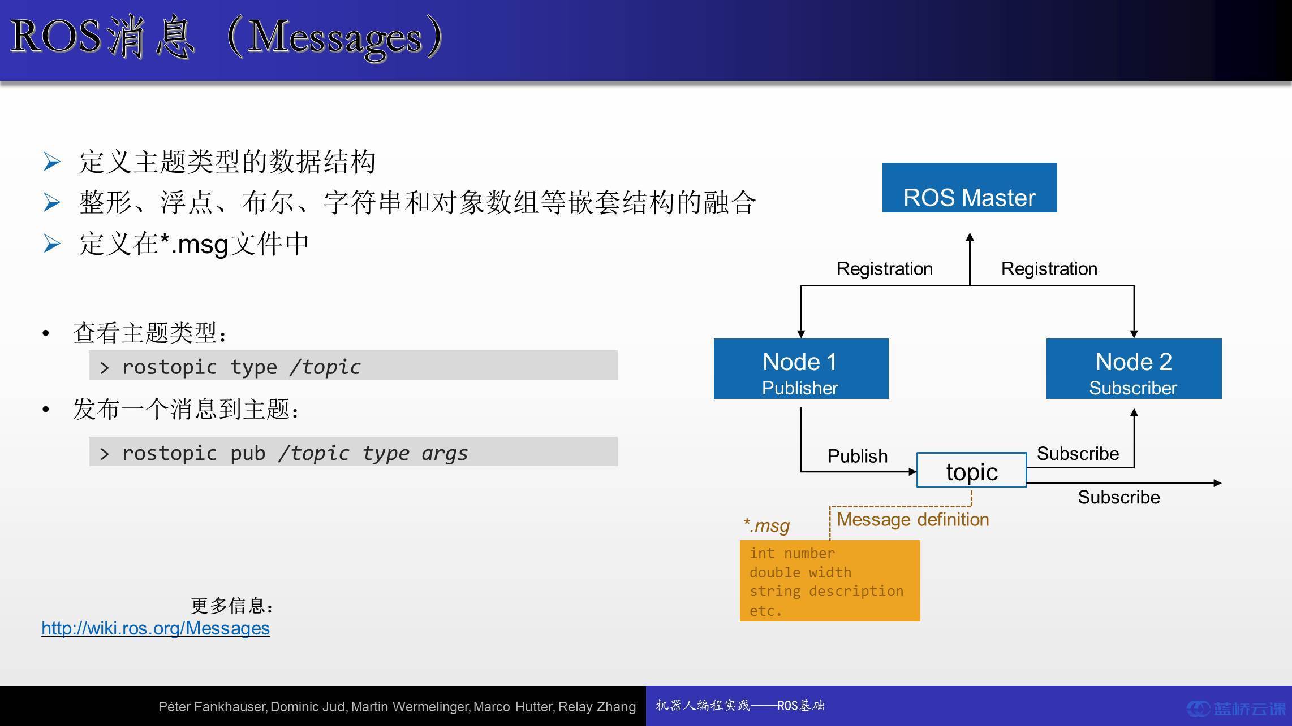
Task: Click the bullet '定义在*.msg文件中'
Action: (x=194, y=244)
